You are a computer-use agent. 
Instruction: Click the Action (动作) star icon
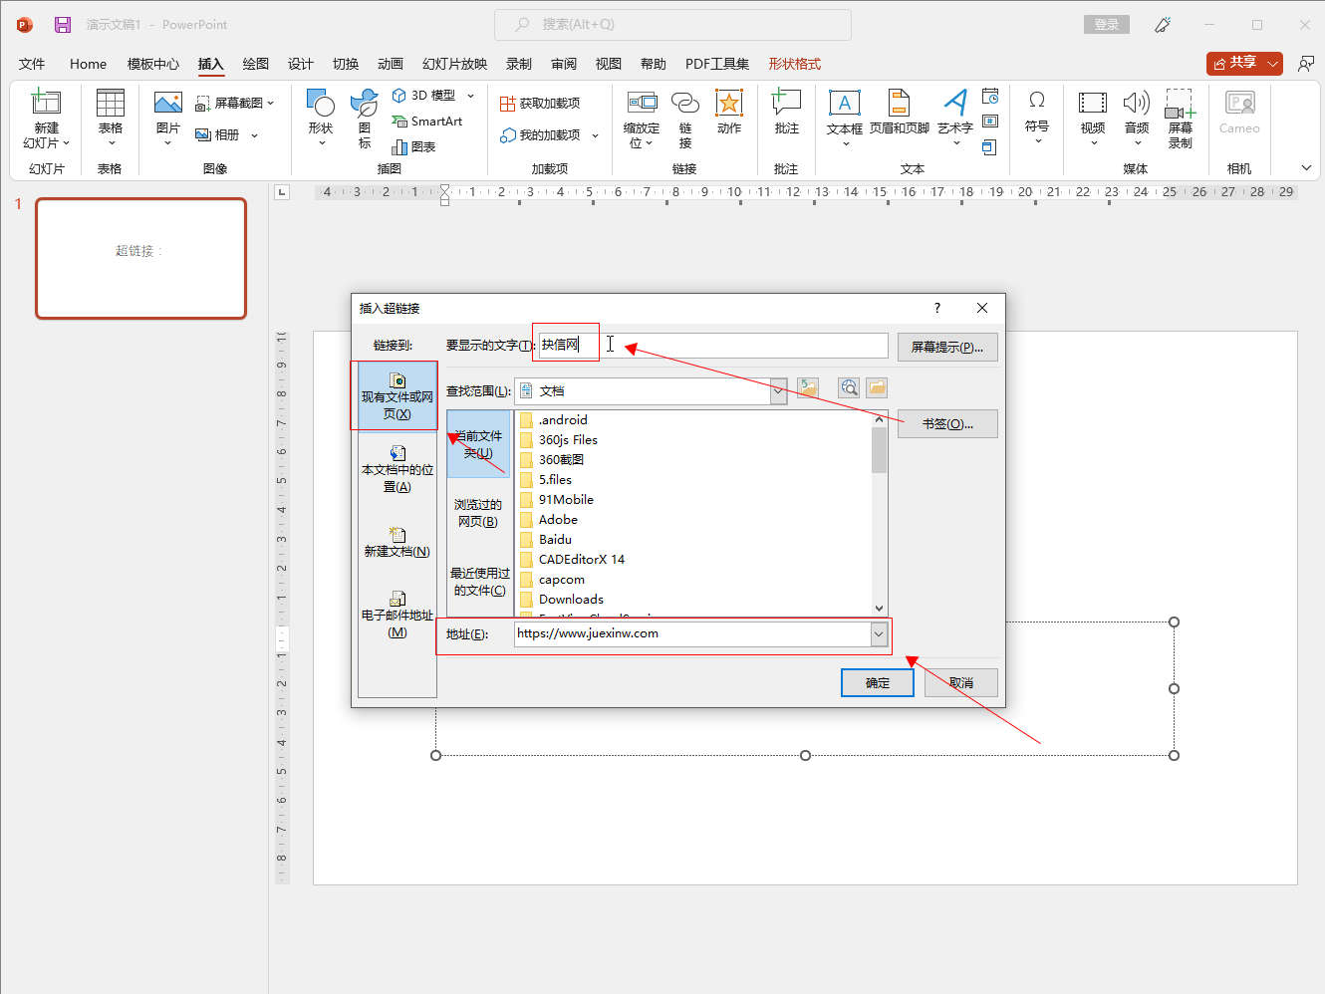tap(729, 104)
